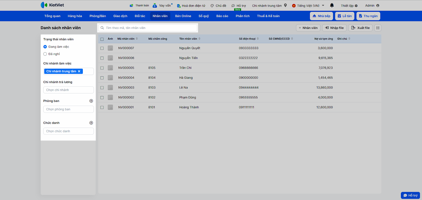This screenshot has height=200, width=422.
Task: Click the timekeeping code 8104
Action: 152,78
